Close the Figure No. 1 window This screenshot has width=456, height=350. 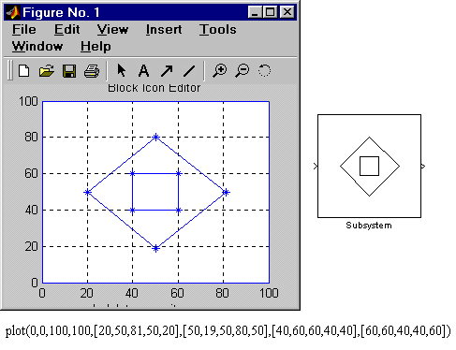pyautogui.click(x=287, y=12)
